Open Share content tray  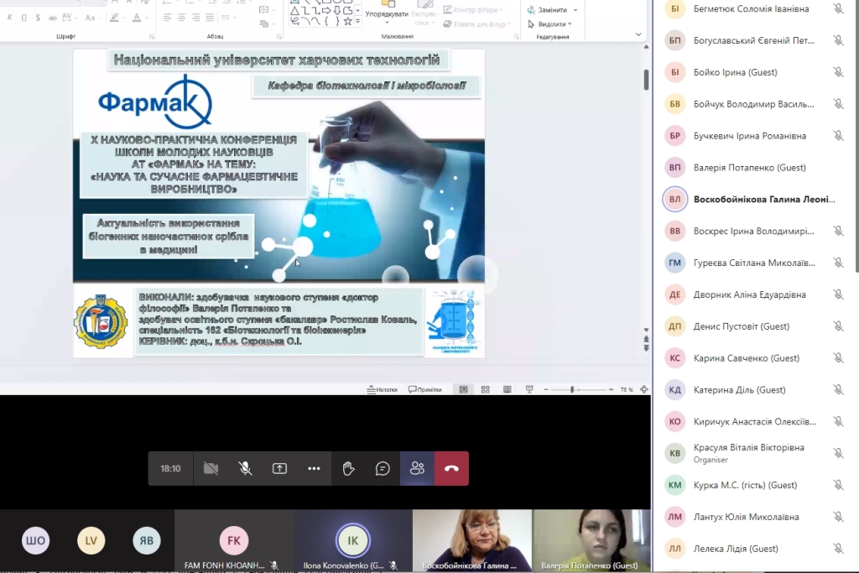[x=279, y=468]
